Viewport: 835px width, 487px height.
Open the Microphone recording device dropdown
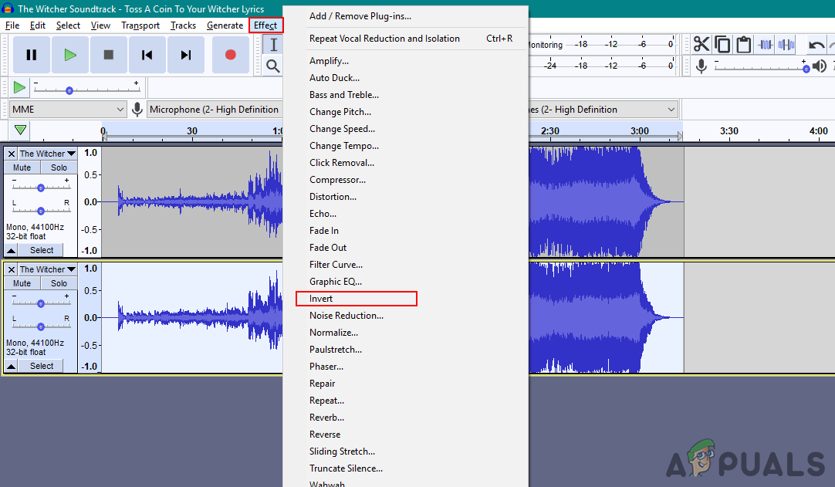(215, 110)
